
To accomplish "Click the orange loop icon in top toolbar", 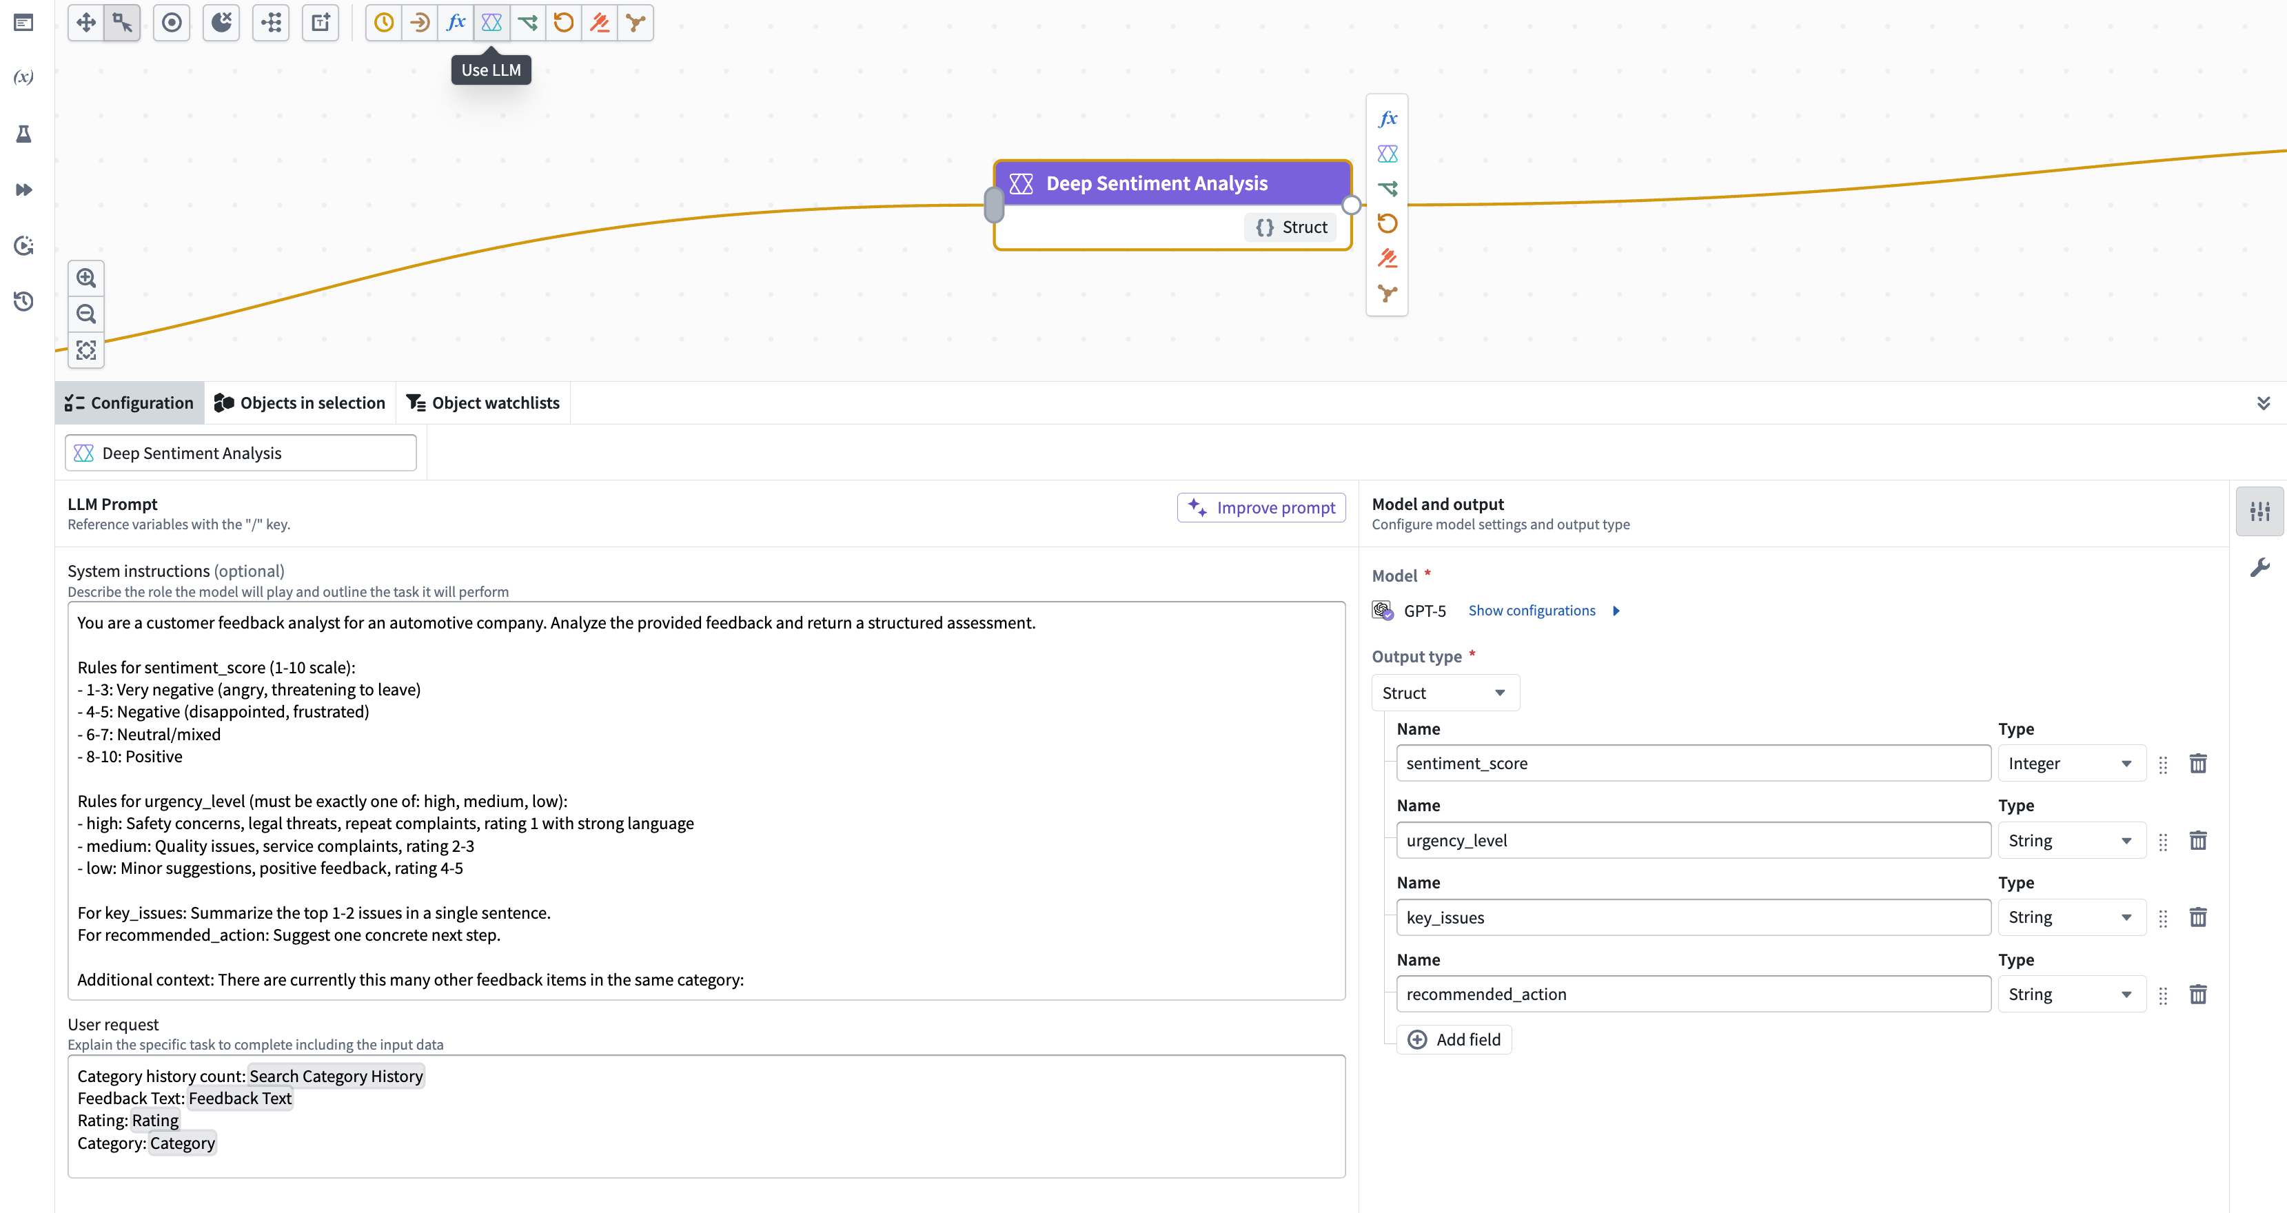I will pyautogui.click(x=564, y=22).
